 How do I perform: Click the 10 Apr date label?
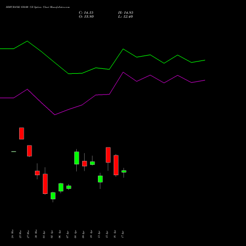click(x=92, y=234)
